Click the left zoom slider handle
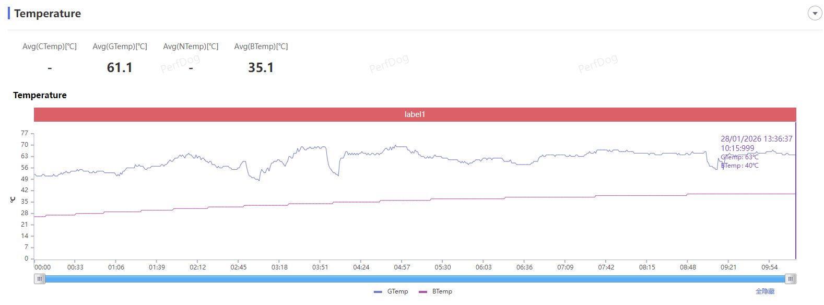 click(40, 279)
